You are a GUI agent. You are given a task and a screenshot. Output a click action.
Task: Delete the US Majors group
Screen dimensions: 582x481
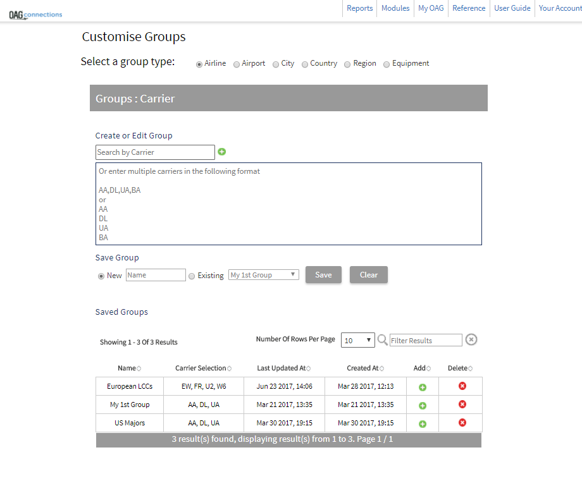coord(462,422)
